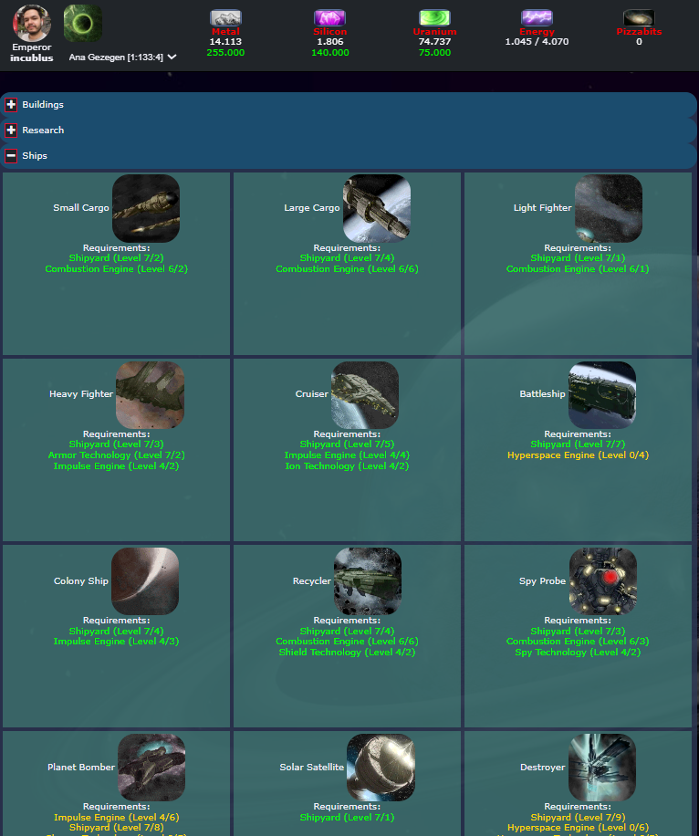Click the Planet Bomber name

81,768
